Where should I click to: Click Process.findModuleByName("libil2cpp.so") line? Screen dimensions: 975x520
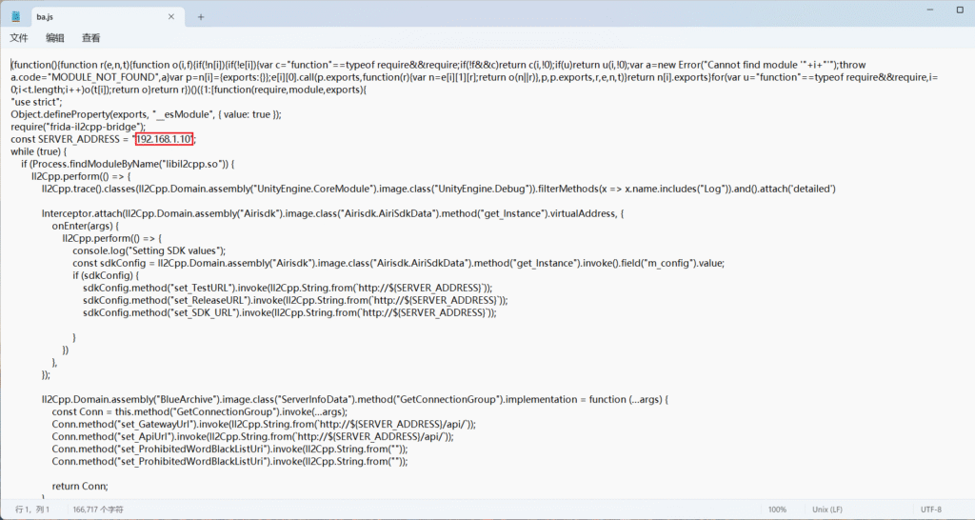tap(128, 164)
